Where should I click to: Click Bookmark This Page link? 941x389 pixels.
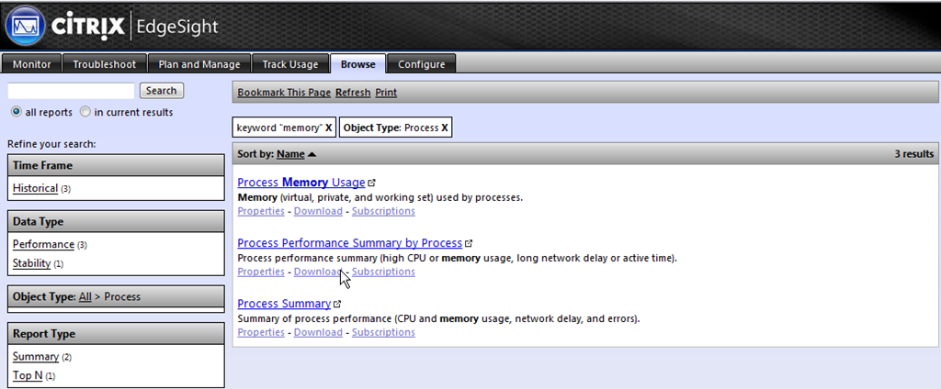[x=284, y=93]
